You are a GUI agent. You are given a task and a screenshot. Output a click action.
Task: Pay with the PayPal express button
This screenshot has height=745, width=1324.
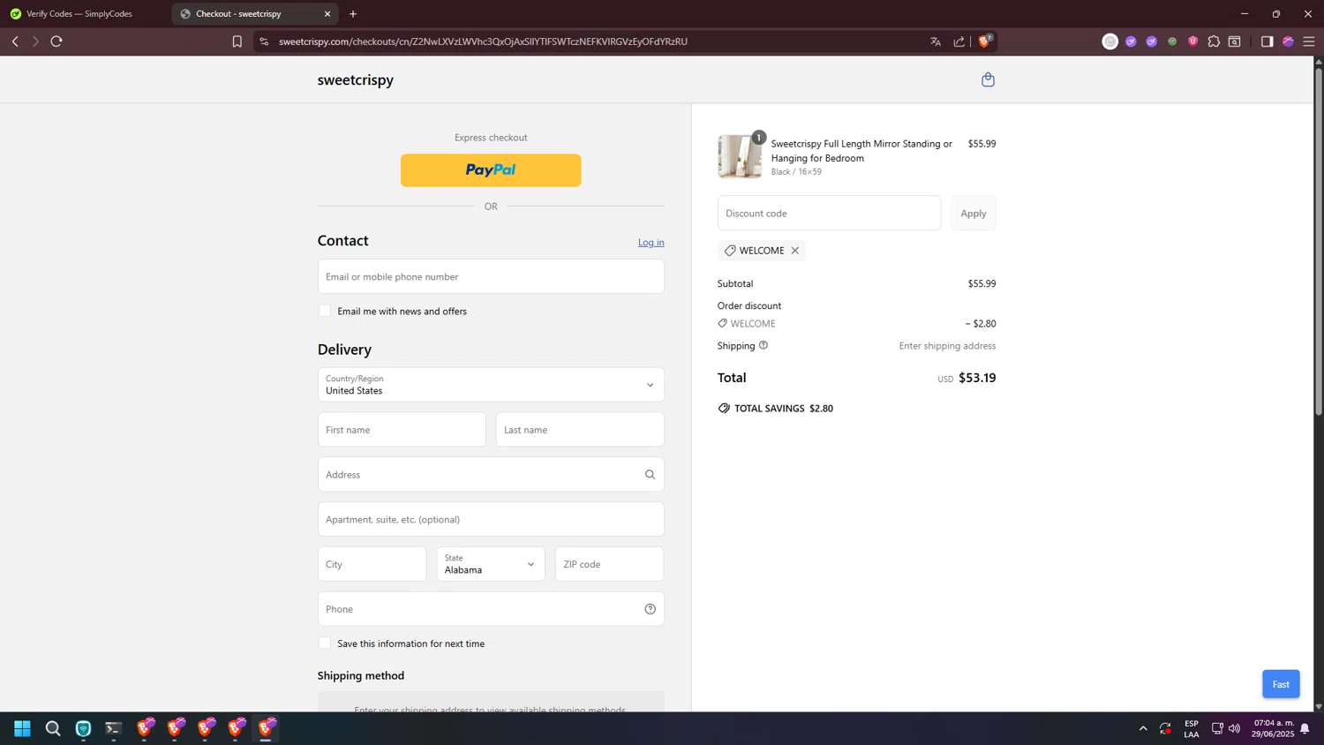coord(491,170)
